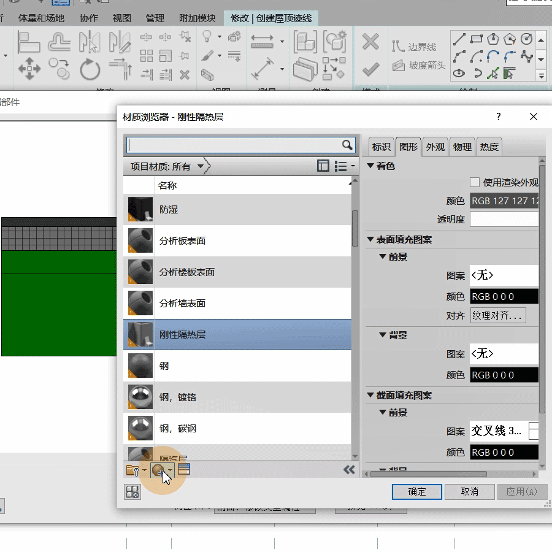Collapse the material list panel with double chevron

[x=349, y=470]
